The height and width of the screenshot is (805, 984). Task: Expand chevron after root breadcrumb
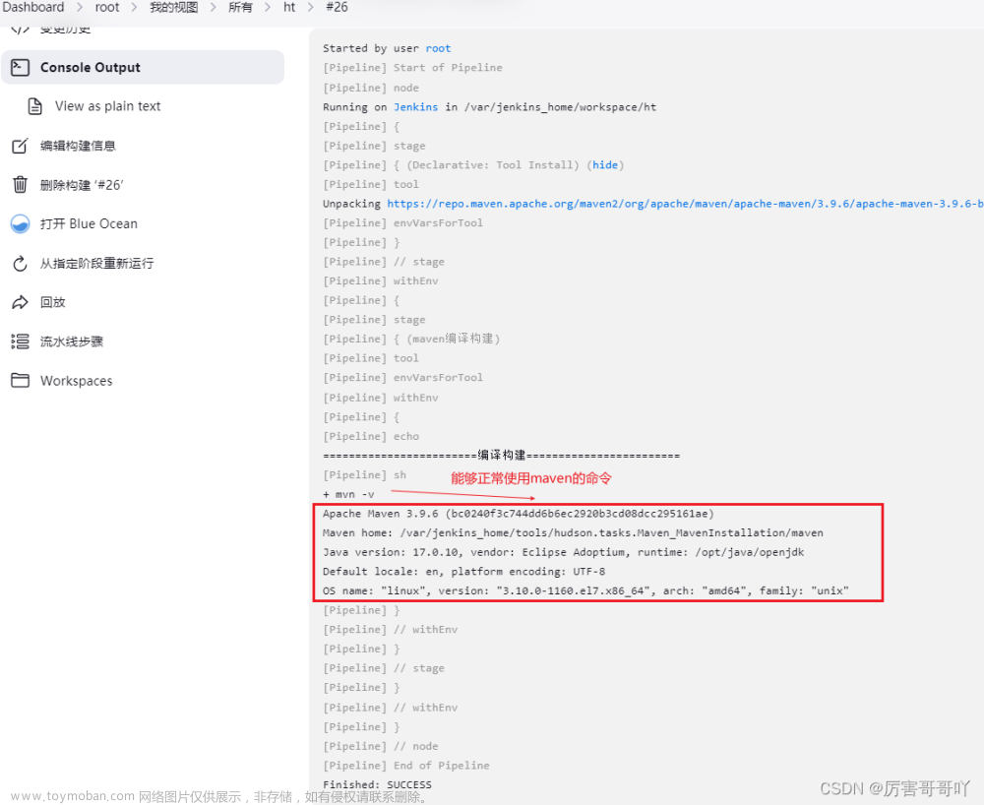134,8
